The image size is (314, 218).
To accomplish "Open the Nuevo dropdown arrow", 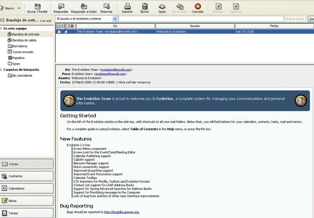I will 19,9.
